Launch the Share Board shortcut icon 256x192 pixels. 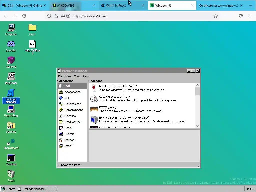click(11, 144)
